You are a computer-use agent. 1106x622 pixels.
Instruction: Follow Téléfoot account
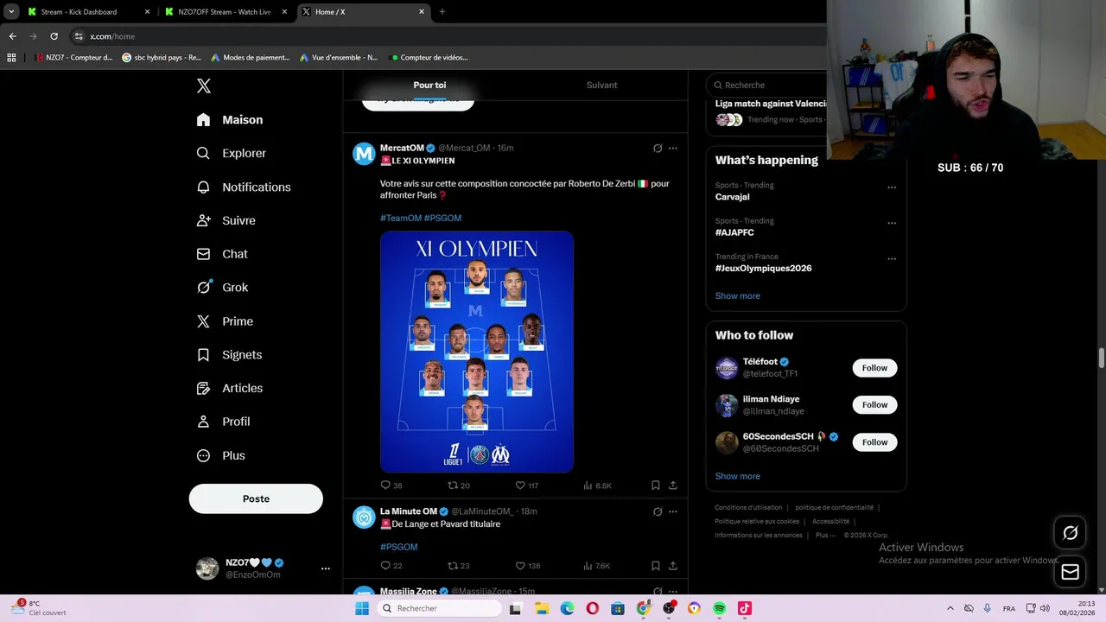[x=874, y=368]
